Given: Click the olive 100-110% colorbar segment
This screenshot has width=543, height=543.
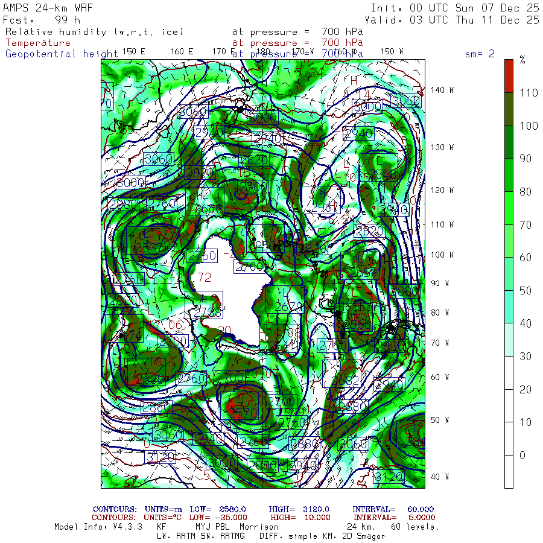Looking at the screenshot, I should tap(509, 109).
